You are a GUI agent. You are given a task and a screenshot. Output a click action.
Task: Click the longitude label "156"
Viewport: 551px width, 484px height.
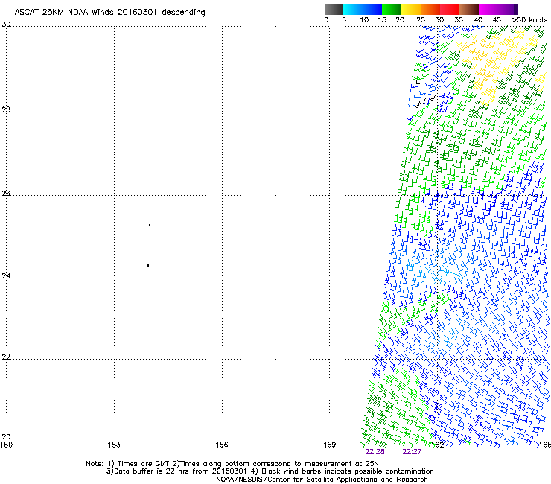pos(222,445)
